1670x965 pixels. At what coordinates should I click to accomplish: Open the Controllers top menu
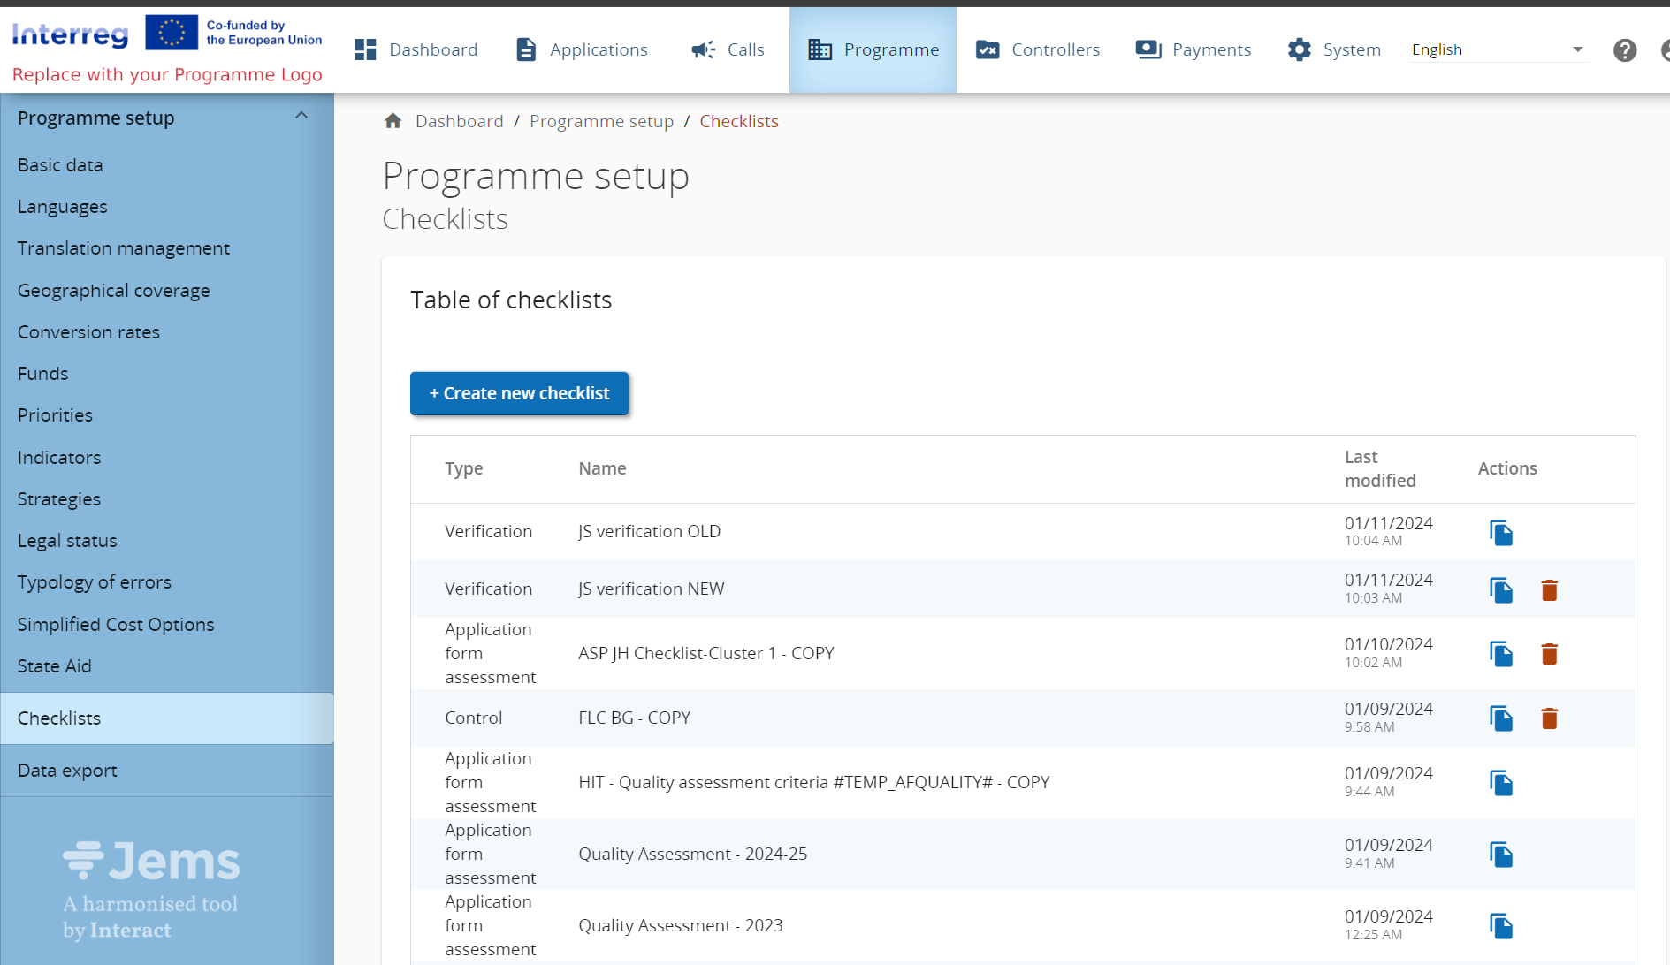(1037, 50)
